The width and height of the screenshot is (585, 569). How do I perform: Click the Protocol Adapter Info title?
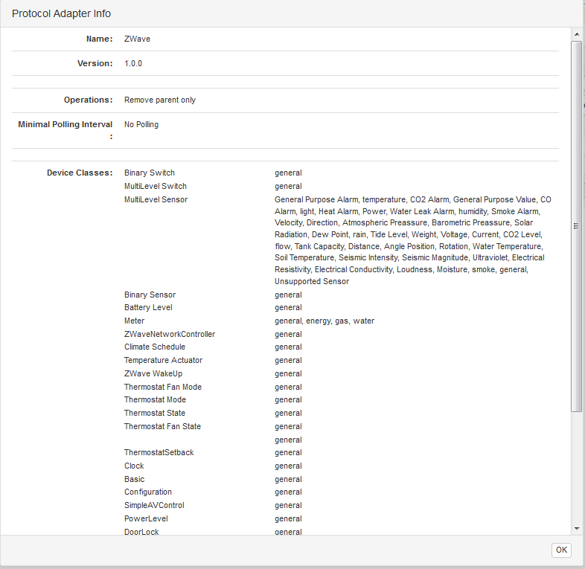point(62,14)
